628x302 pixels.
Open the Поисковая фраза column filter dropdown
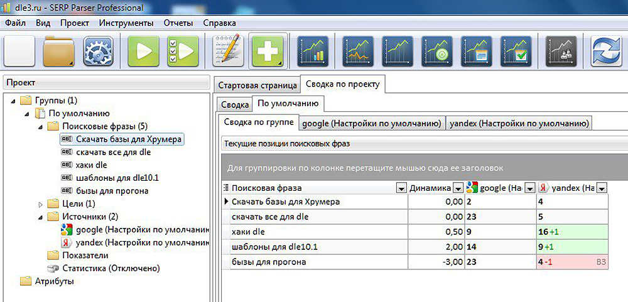pos(401,188)
